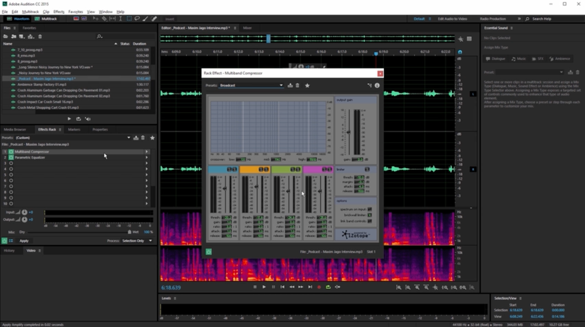
Task: Expand Parametric Equalizer slot arrow menu
Action: pos(147,157)
